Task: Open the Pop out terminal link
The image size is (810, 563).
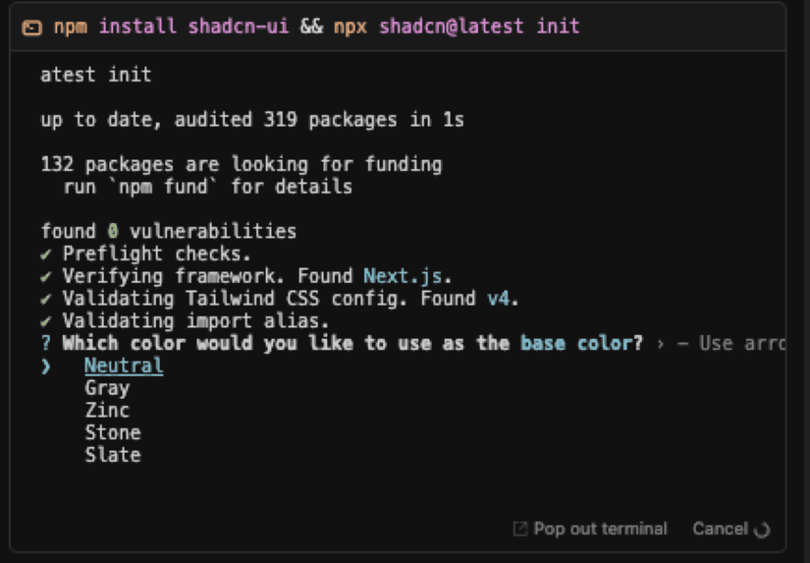Action: (x=590, y=529)
